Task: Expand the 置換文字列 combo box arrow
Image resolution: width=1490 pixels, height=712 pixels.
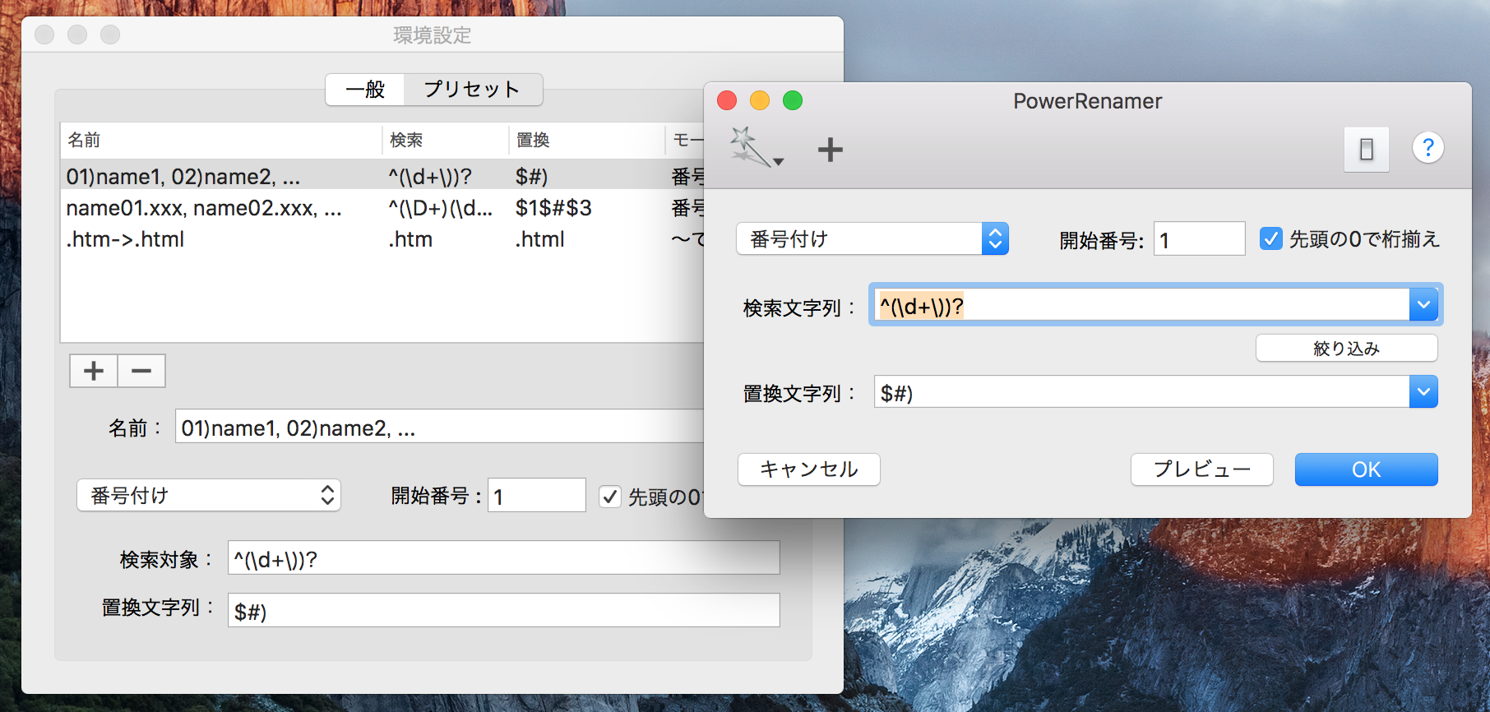Action: (x=1423, y=392)
